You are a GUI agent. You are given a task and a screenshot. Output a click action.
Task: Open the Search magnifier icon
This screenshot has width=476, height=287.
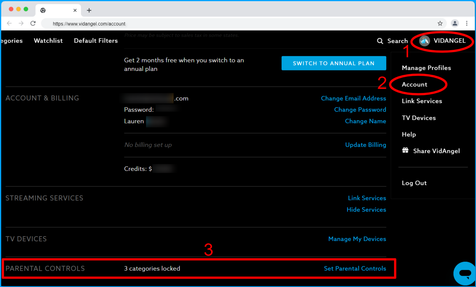[x=380, y=41]
